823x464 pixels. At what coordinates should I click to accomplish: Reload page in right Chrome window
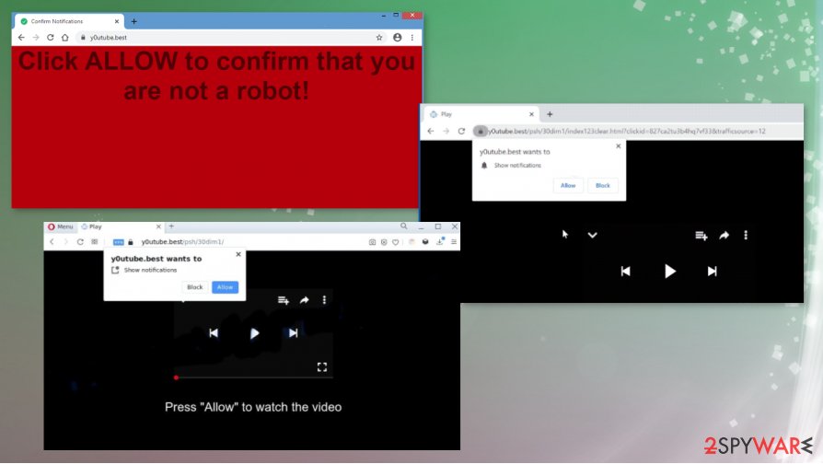pyautogui.click(x=461, y=132)
